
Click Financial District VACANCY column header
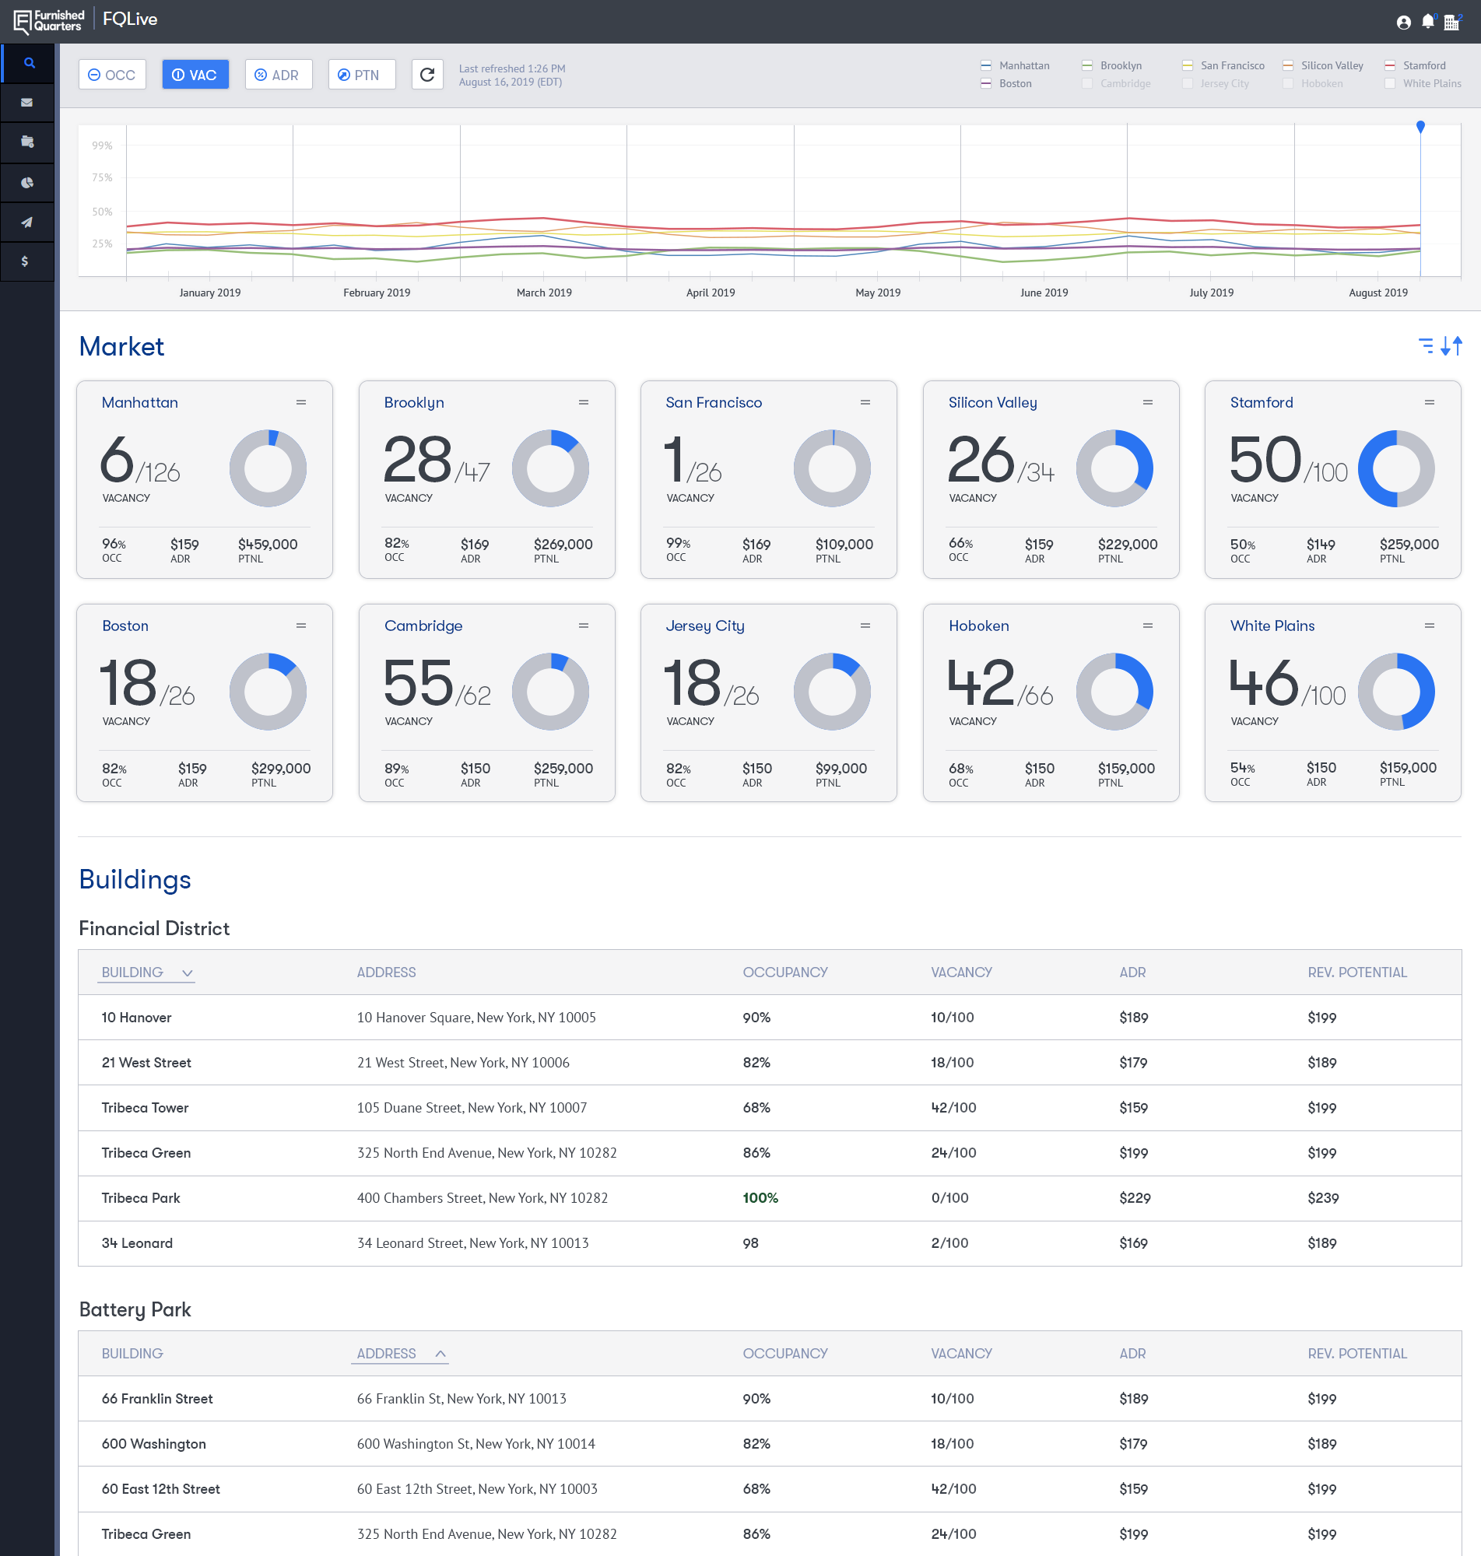[x=961, y=973]
